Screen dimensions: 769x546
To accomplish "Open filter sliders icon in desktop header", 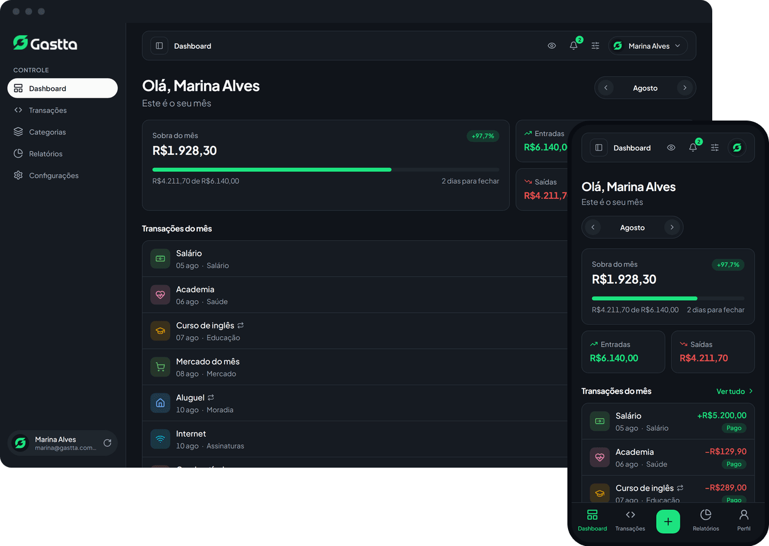I will (596, 46).
